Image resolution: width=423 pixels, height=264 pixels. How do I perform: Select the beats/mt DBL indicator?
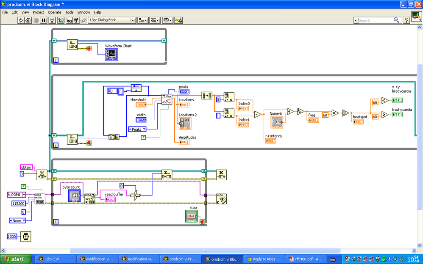click(358, 122)
